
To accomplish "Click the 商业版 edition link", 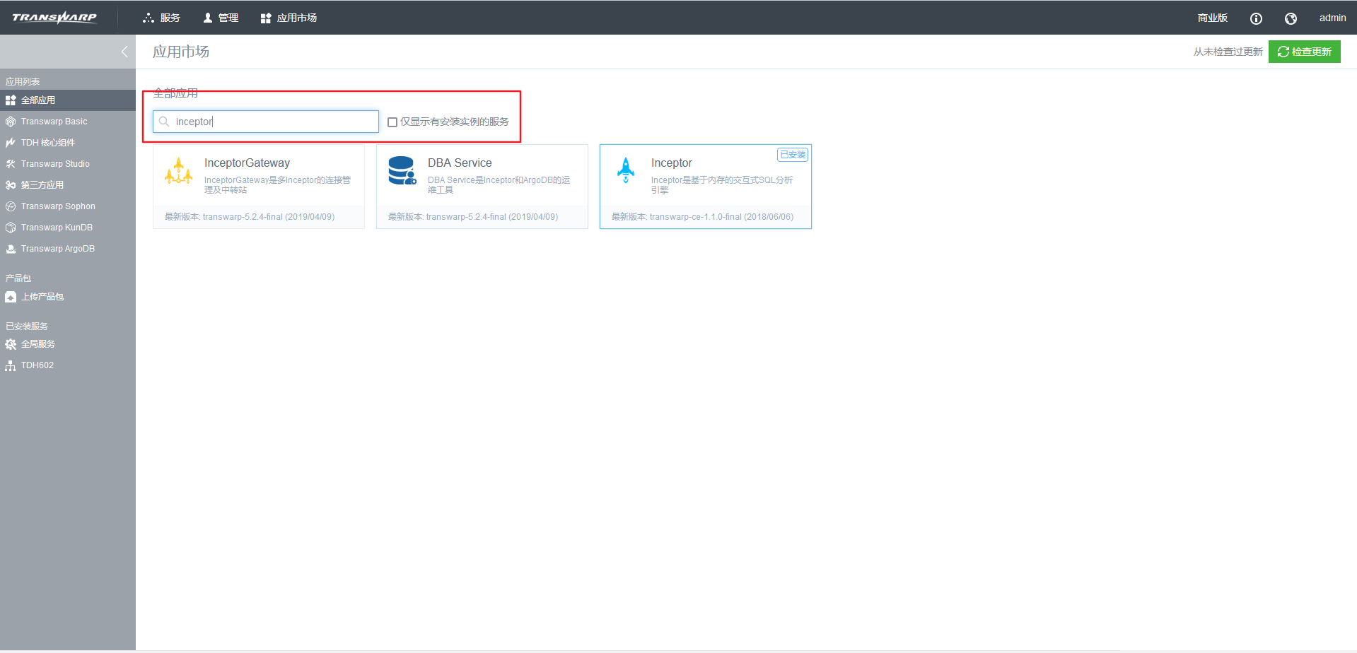I will [1212, 18].
